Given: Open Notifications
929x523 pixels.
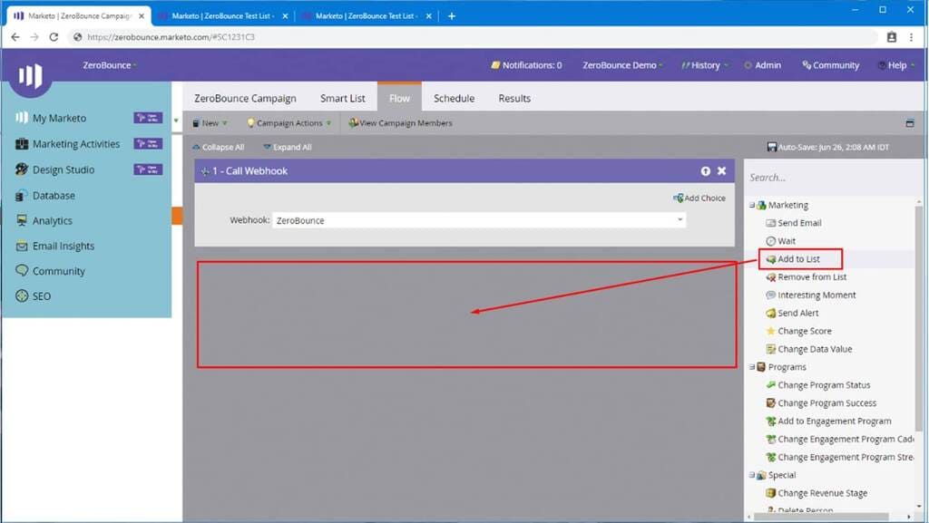Looking at the screenshot, I should coord(526,65).
